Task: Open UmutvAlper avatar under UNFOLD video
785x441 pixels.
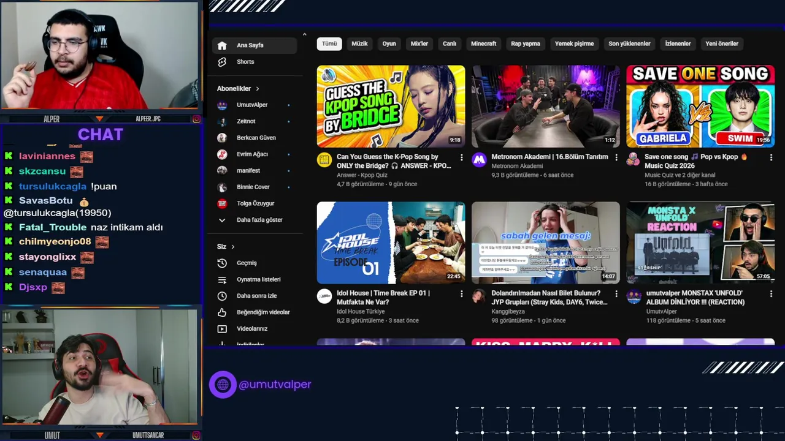Action: point(634,296)
